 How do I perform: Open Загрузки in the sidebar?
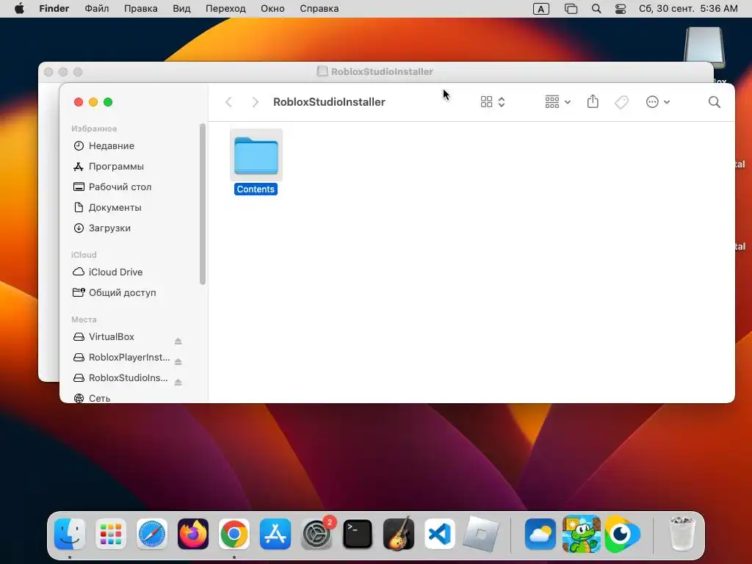tap(109, 228)
